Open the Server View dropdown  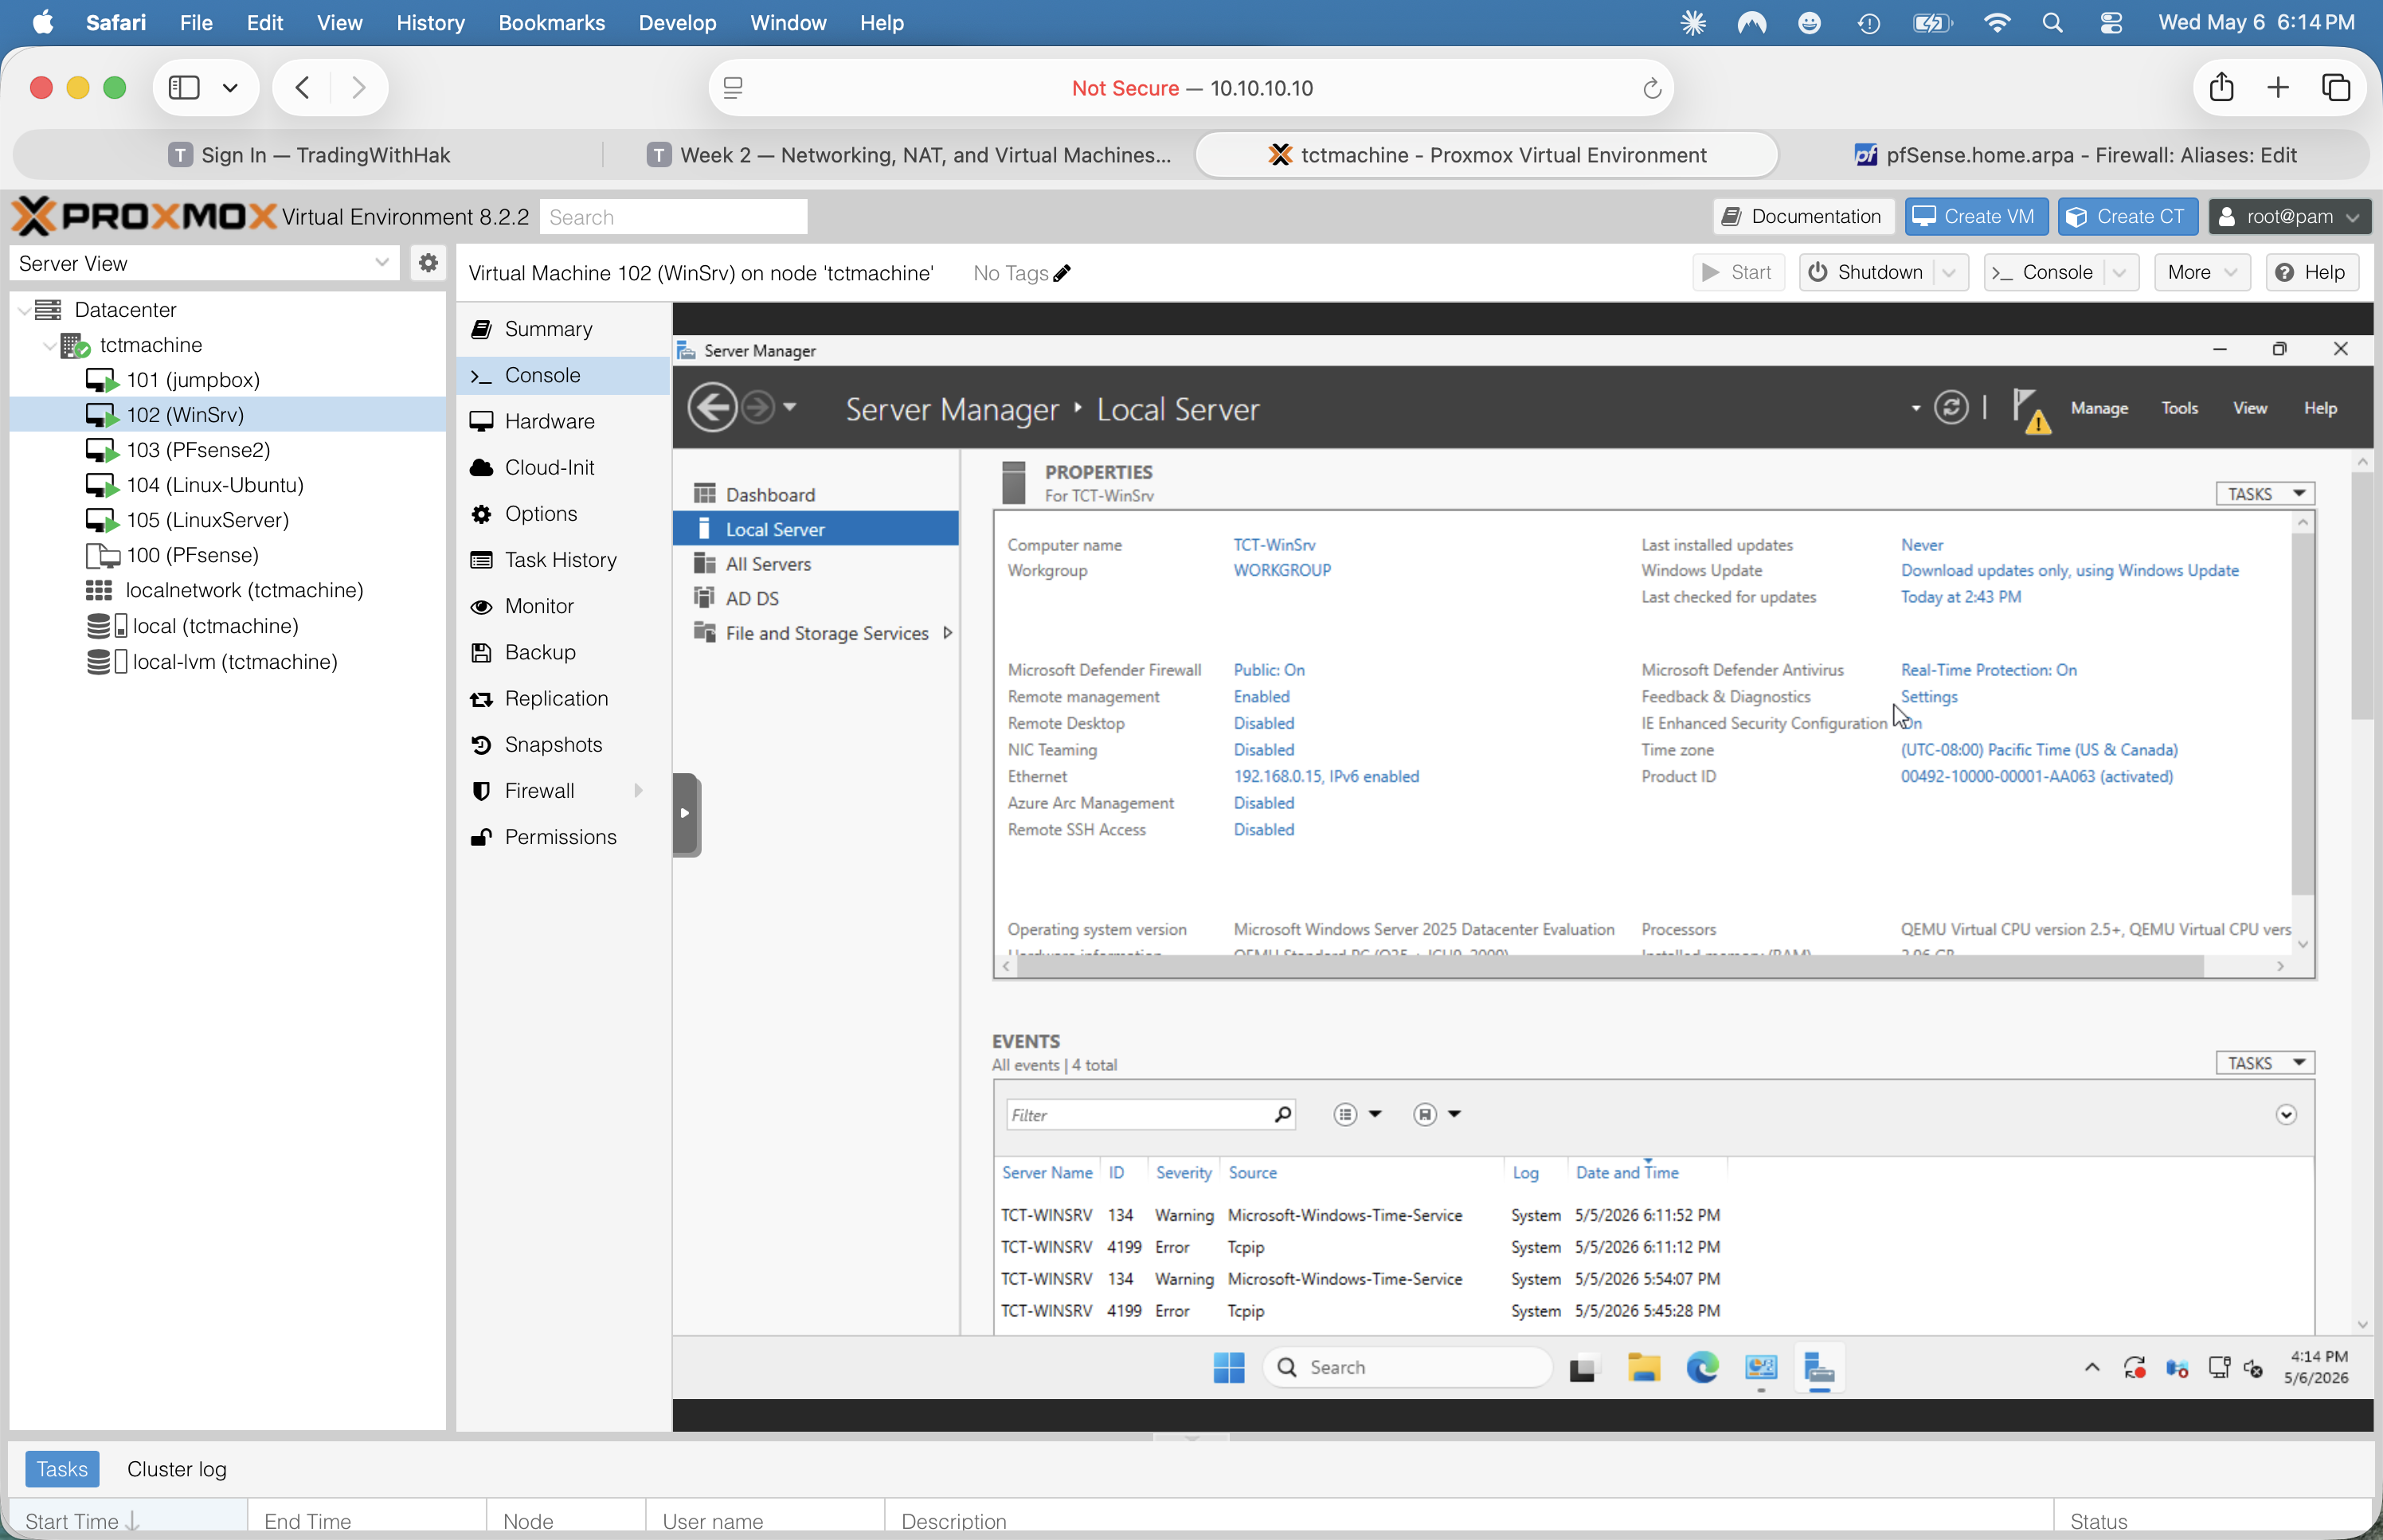point(381,263)
